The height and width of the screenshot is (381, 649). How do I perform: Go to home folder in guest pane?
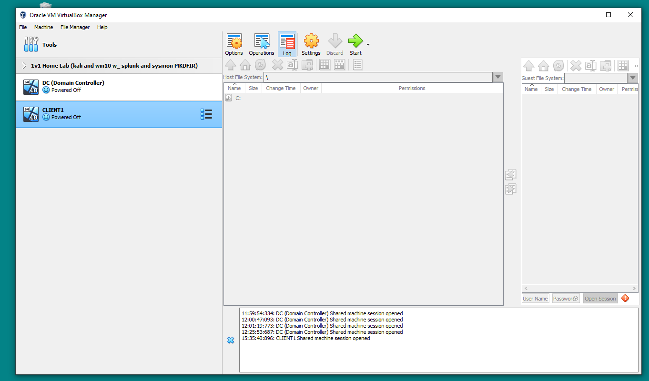(543, 66)
